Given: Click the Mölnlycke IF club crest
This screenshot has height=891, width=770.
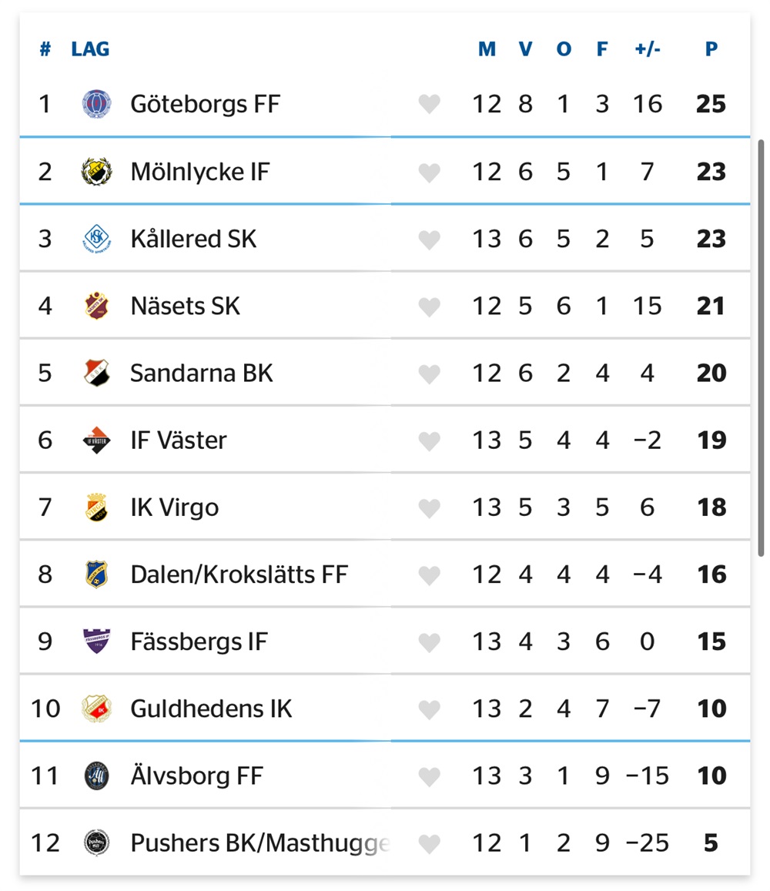Looking at the screenshot, I should point(96,172).
